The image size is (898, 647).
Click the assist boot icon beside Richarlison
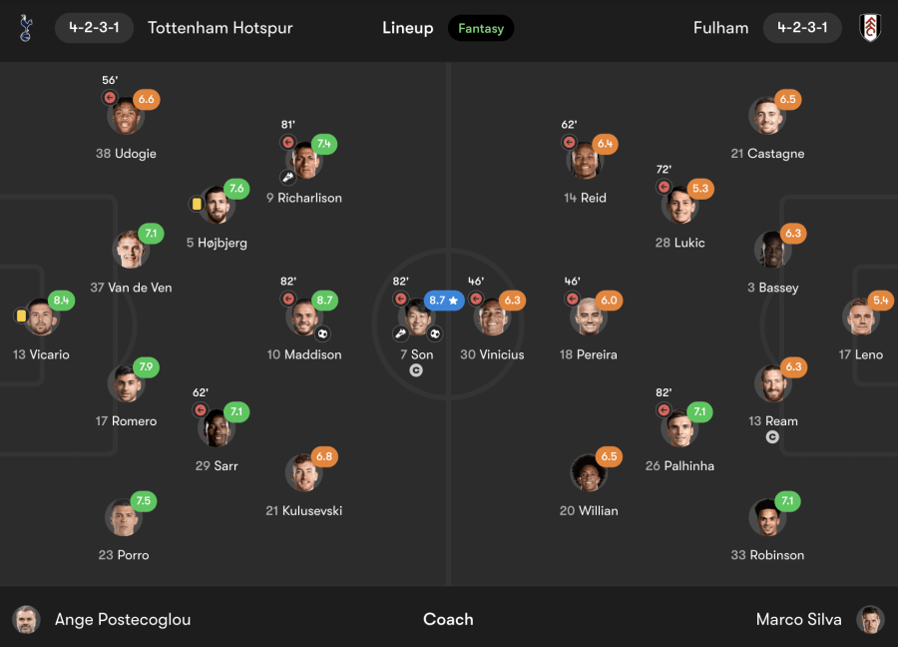click(287, 178)
